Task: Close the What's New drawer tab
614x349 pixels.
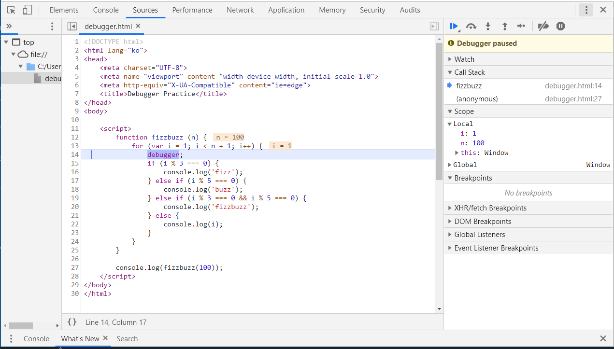Action: click(x=105, y=338)
